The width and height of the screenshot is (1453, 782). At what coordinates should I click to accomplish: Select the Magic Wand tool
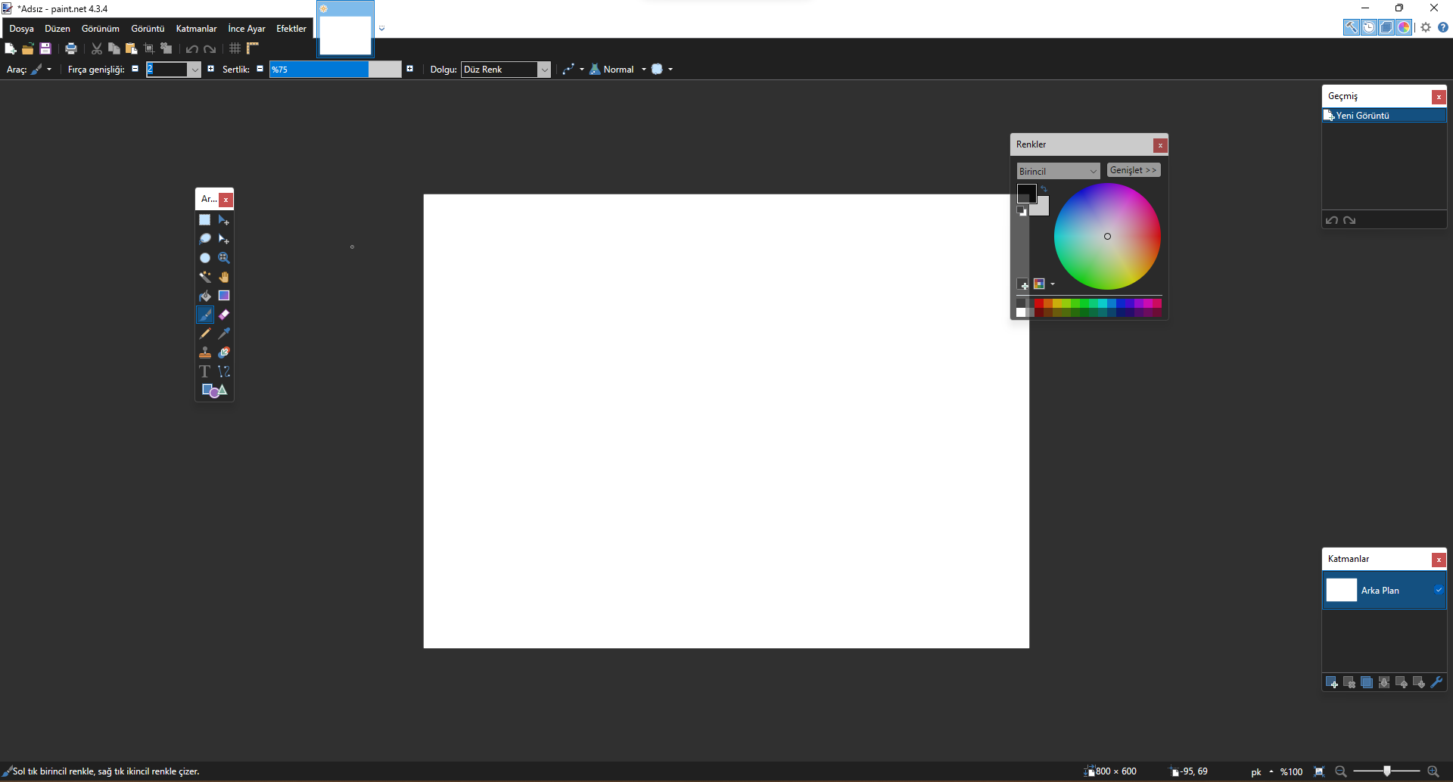(x=205, y=277)
